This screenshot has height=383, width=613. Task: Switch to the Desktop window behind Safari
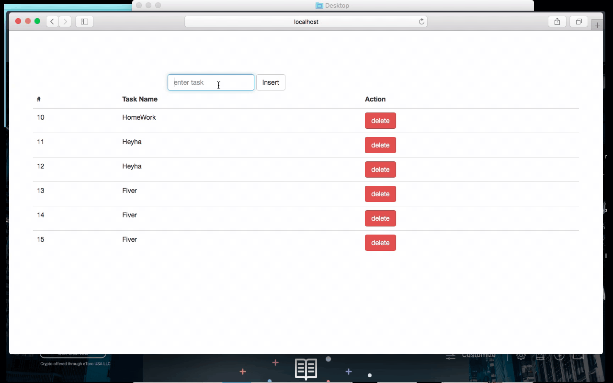coord(335,5)
